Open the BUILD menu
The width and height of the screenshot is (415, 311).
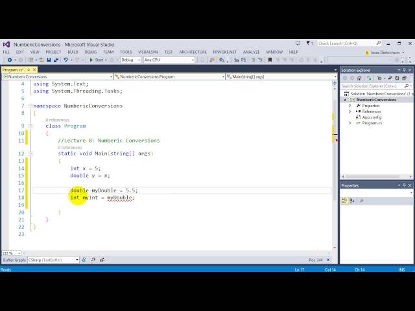tap(73, 52)
